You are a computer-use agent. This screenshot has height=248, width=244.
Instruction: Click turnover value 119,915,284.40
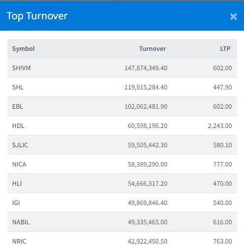point(146,87)
